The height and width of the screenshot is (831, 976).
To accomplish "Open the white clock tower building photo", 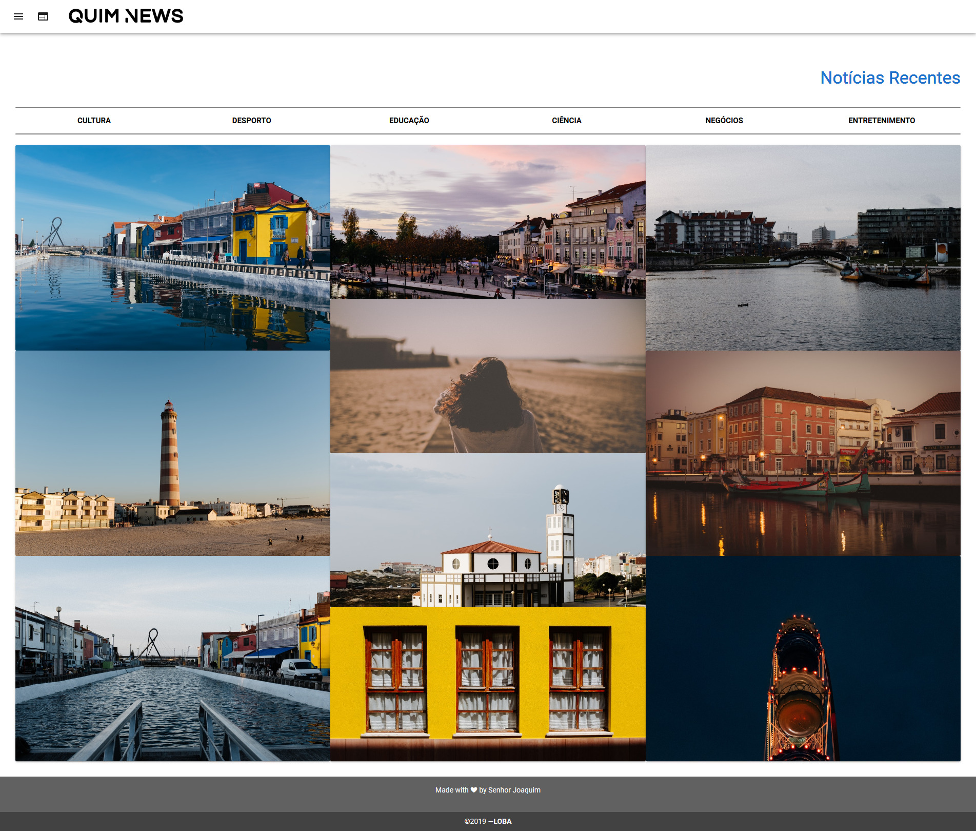I will 488,530.
